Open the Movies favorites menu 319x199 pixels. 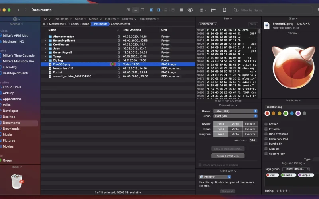tap(95, 19)
